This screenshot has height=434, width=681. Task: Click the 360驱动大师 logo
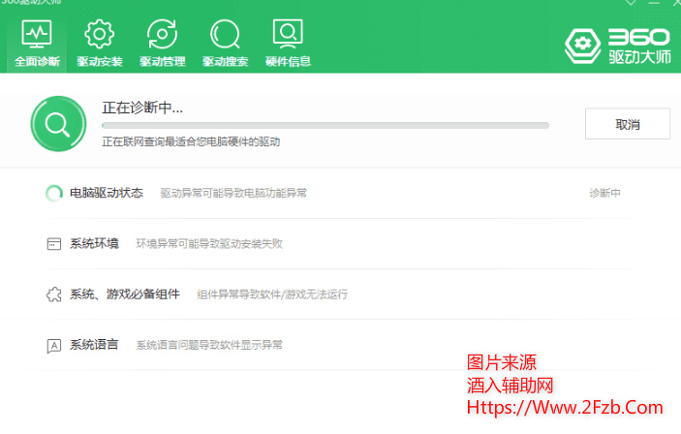coord(618,46)
